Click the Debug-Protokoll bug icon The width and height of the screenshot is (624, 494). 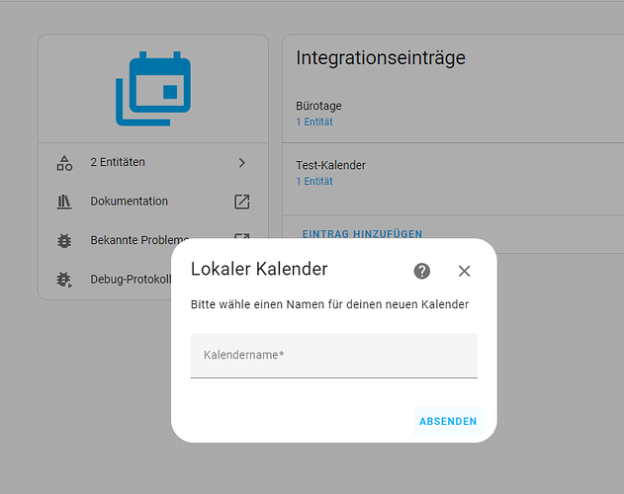pos(64,280)
